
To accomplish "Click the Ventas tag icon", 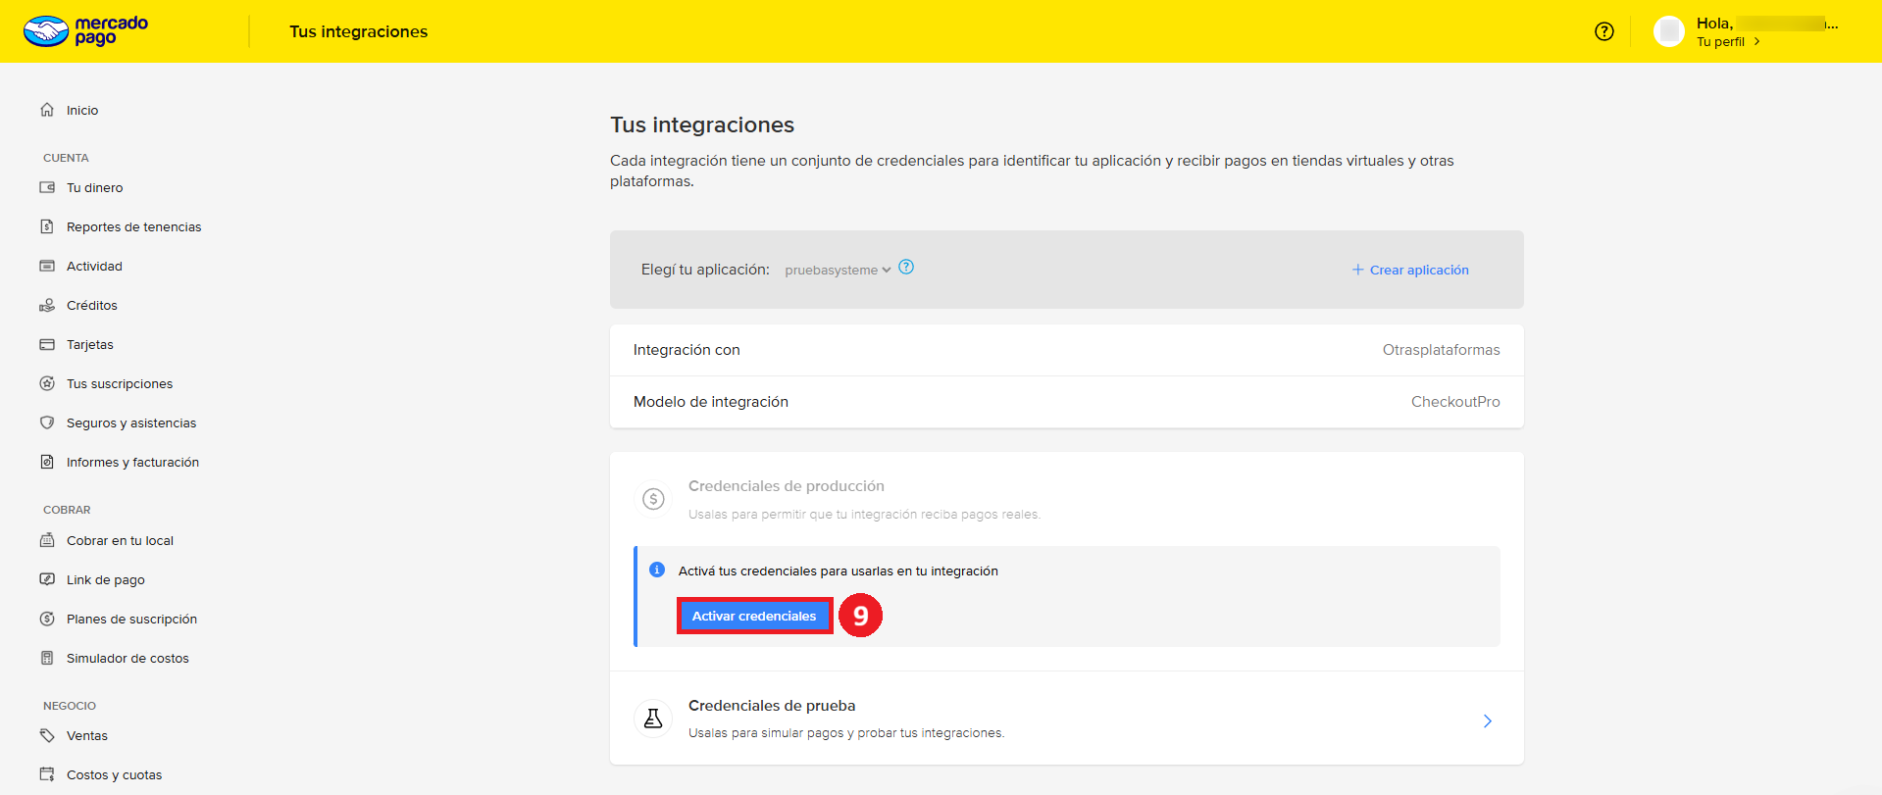I will point(47,735).
